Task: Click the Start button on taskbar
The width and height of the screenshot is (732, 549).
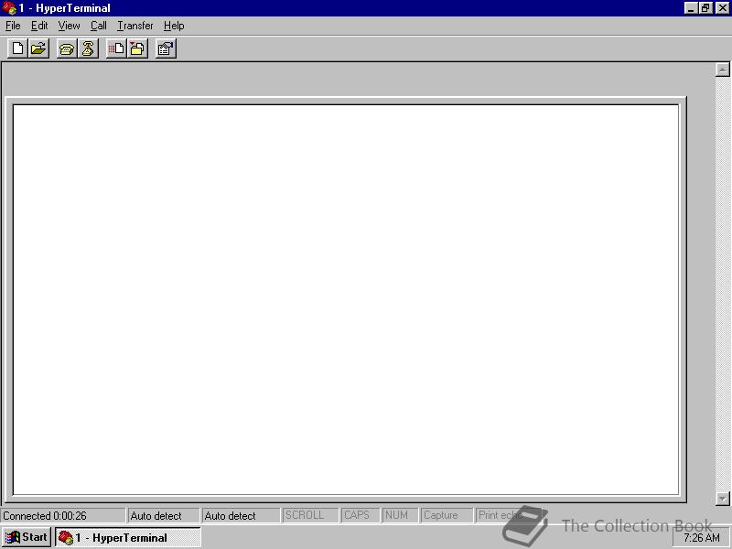Action: pos(27,537)
